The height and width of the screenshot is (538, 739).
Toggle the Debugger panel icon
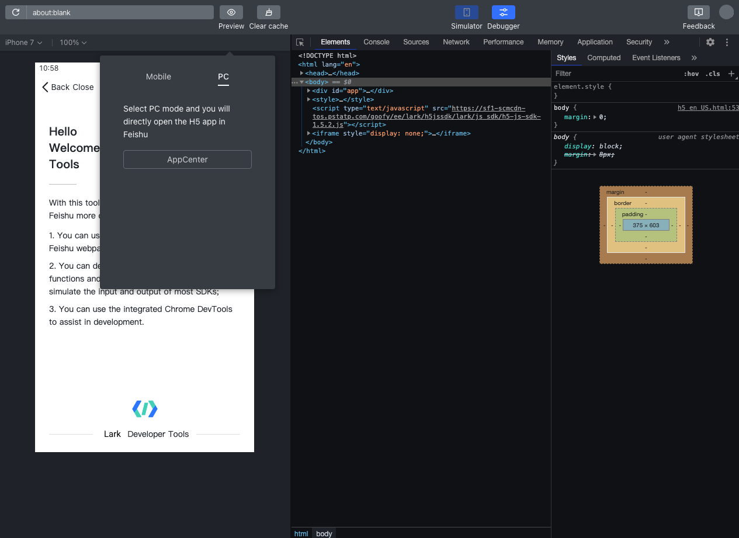(503, 12)
